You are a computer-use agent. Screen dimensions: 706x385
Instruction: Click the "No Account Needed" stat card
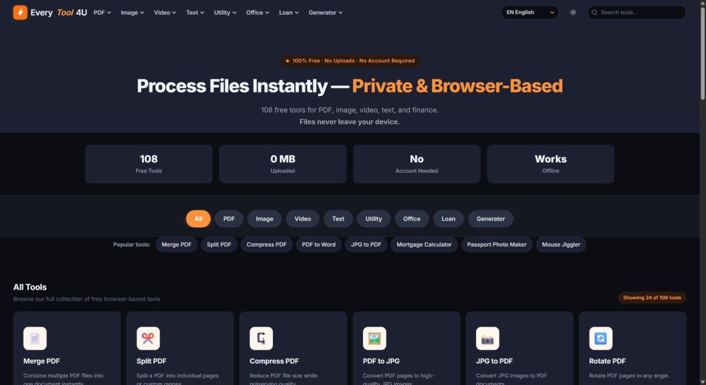(417, 164)
